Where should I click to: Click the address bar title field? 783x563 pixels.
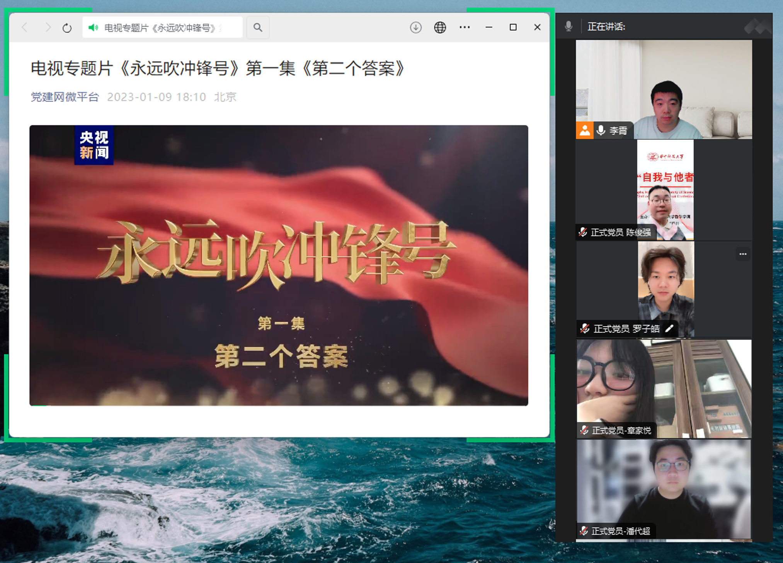[x=162, y=28]
